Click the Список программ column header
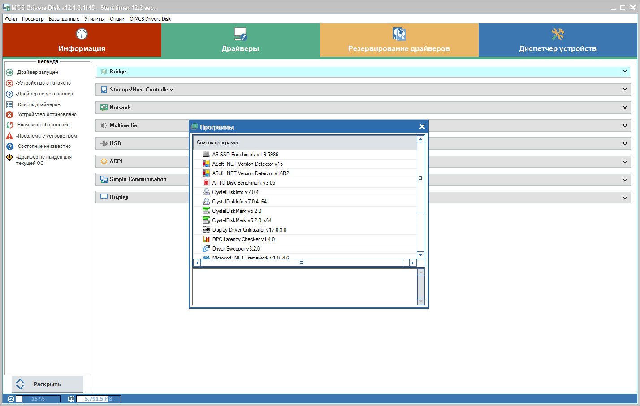This screenshot has width=640, height=406. (x=305, y=143)
